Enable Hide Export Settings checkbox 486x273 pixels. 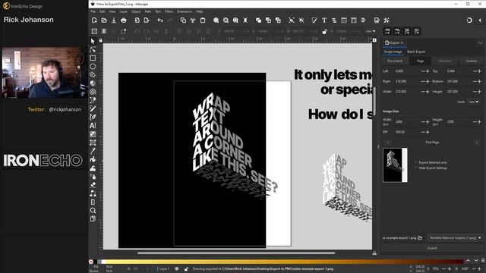point(416,168)
